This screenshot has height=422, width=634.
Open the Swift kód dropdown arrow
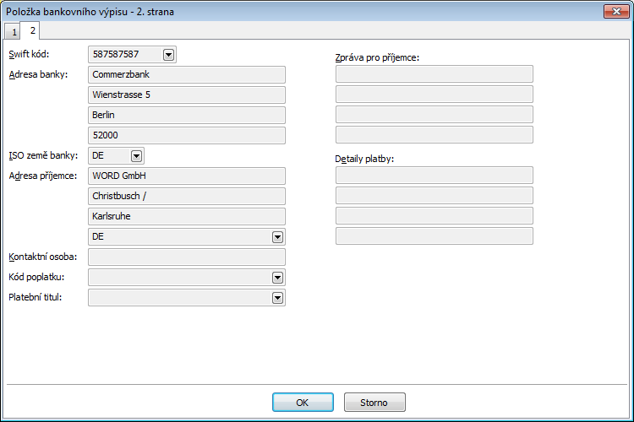pos(168,54)
